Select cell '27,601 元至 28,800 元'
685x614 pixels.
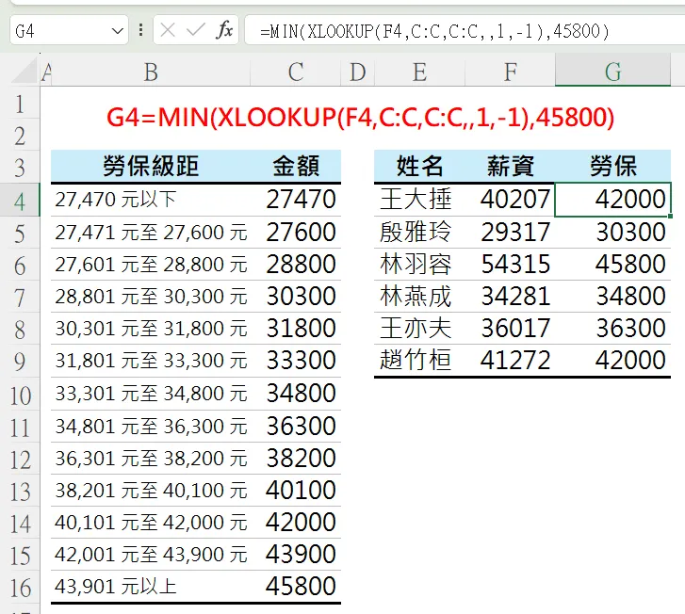[151, 265]
